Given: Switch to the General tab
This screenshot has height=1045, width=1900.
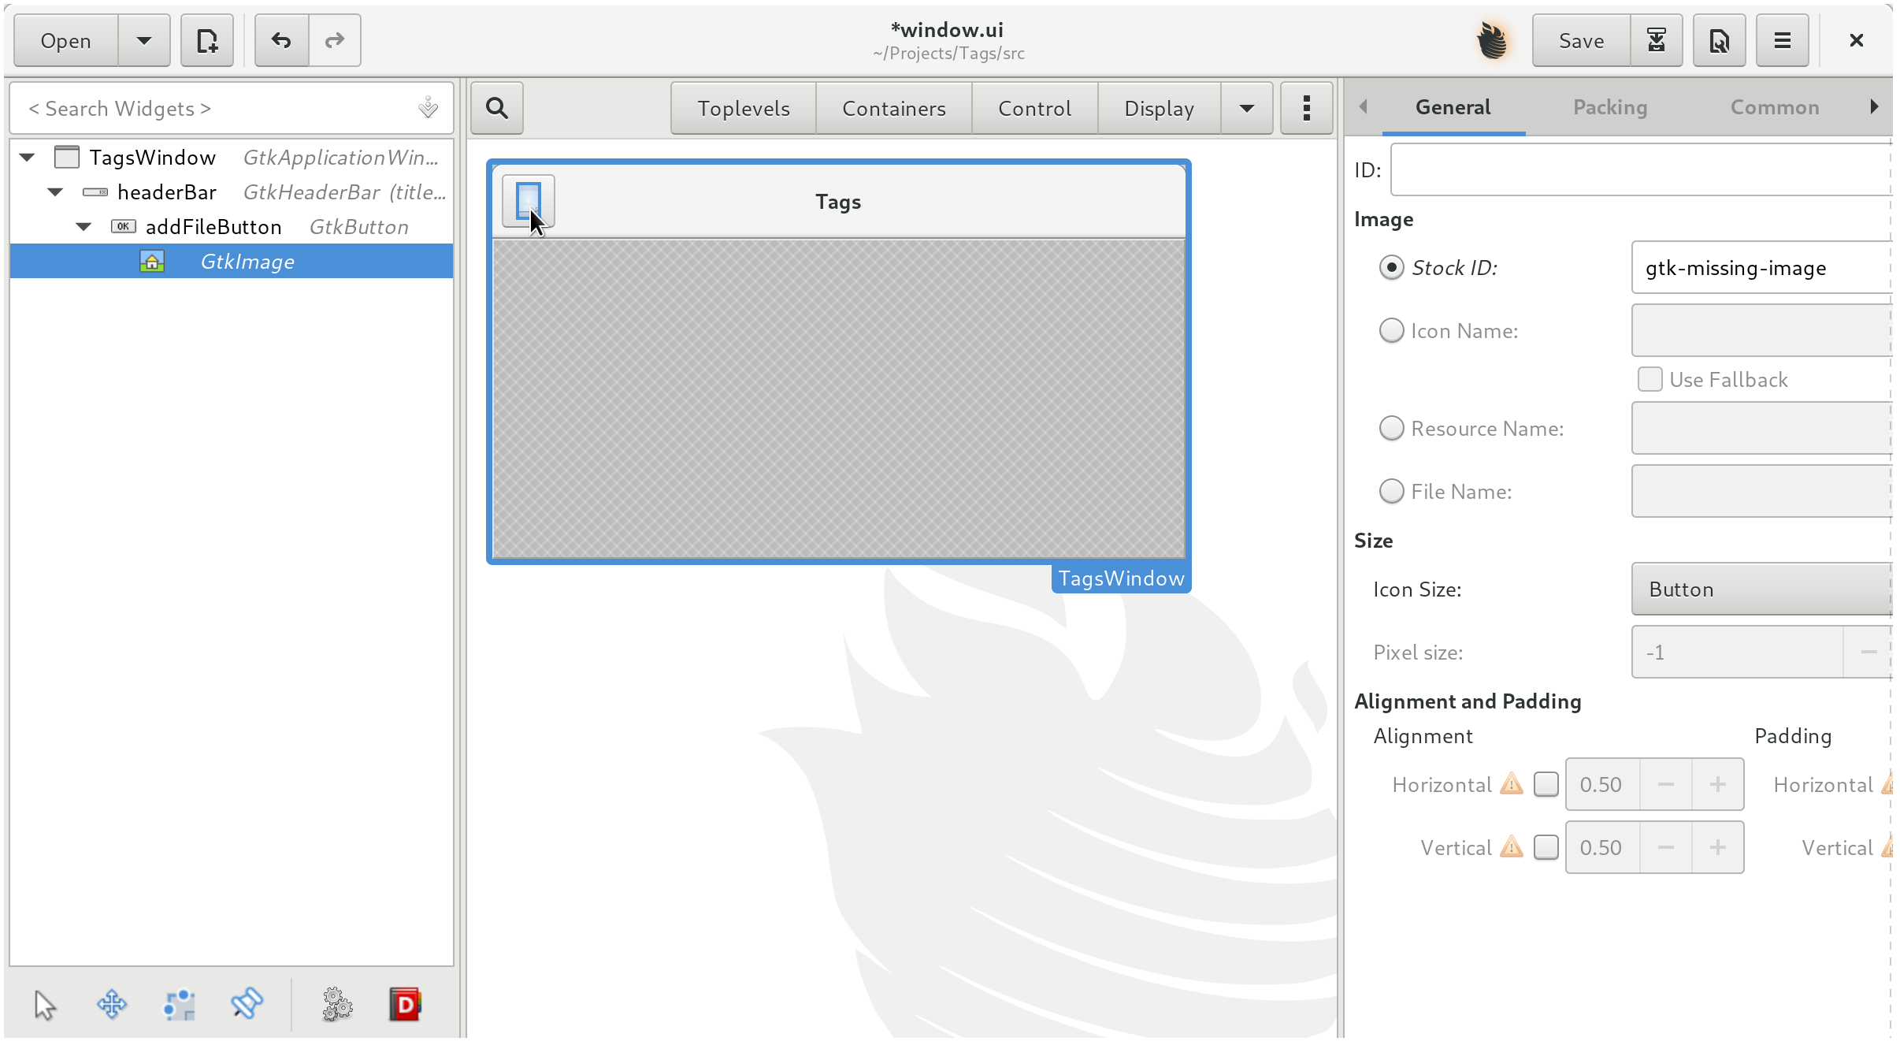Looking at the screenshot, I should point(1453,107).
